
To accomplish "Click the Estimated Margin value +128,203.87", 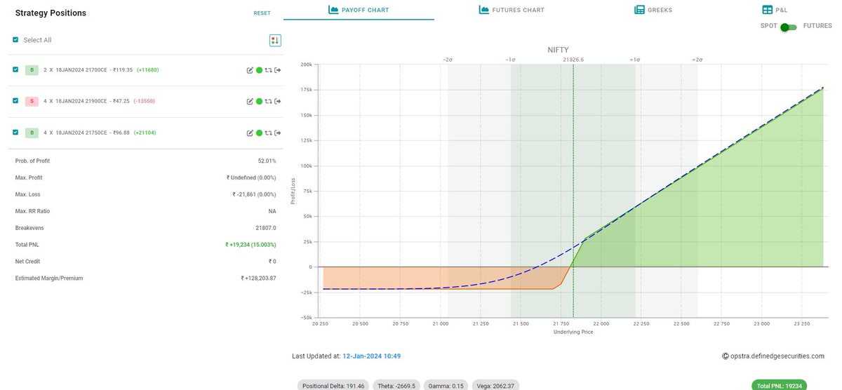I will pos(258,278).
